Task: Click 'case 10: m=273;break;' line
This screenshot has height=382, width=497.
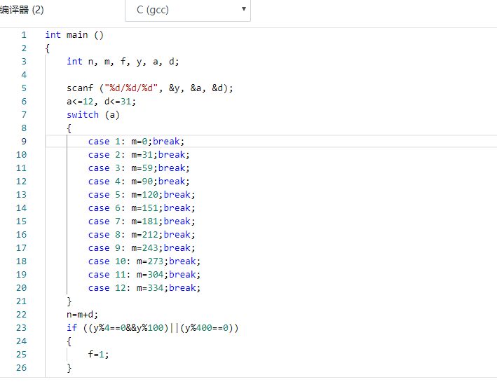Action: (144, 261)
